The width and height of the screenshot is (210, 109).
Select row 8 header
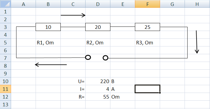pyautogui.click(x=5, y=66)
